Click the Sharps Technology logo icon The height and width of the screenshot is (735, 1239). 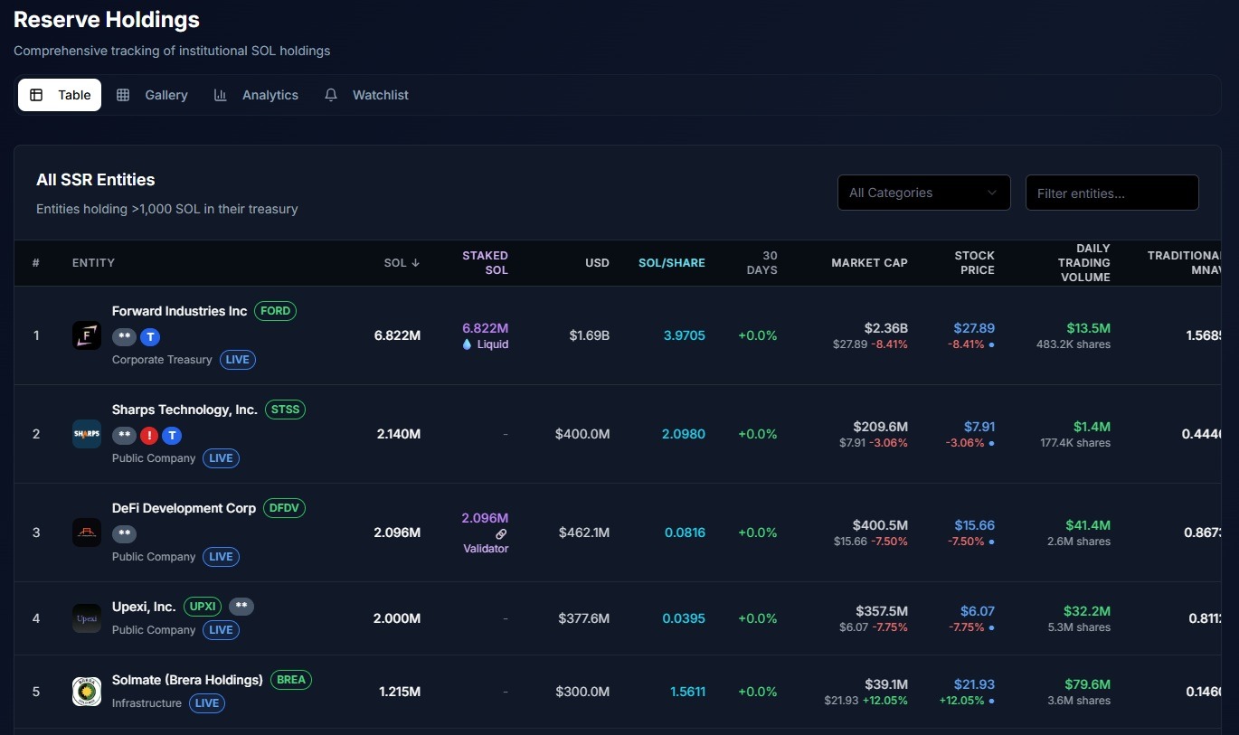click(87, 434)
